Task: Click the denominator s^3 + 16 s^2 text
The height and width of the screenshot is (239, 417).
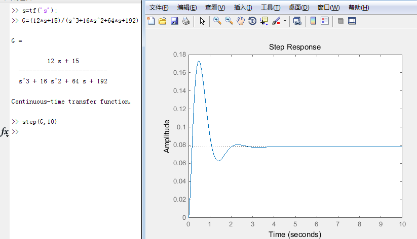Action: point(63,81)
